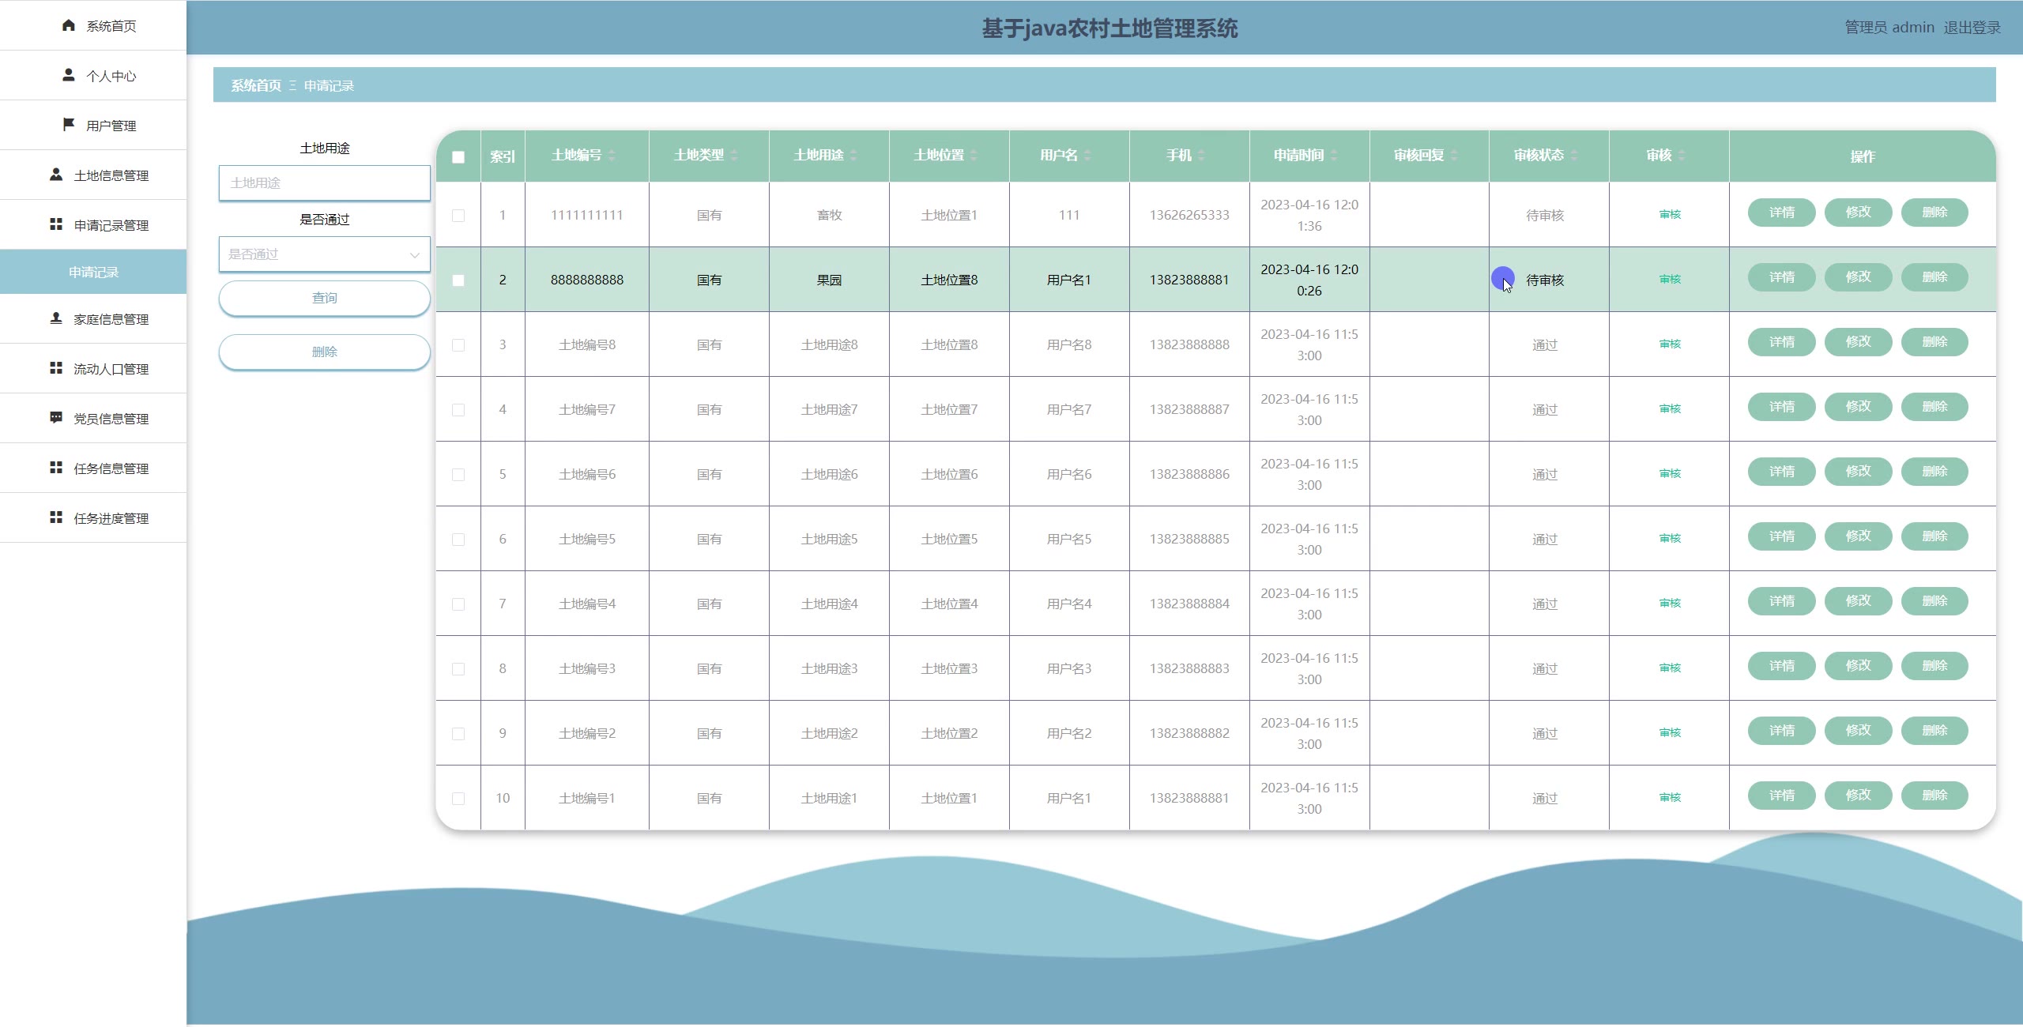Sort by 审核状态 column arrows

click(x=1574, y=156)
